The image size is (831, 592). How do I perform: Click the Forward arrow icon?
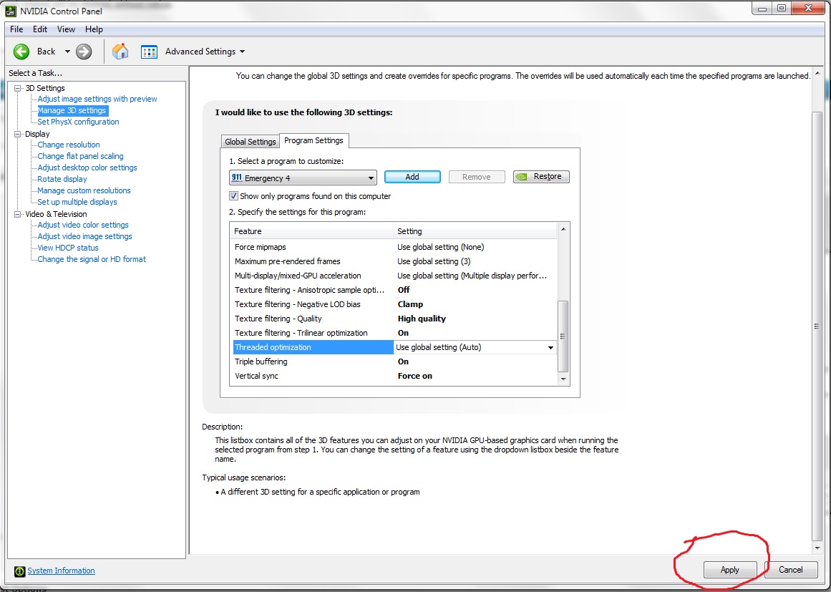pos(84,52)
